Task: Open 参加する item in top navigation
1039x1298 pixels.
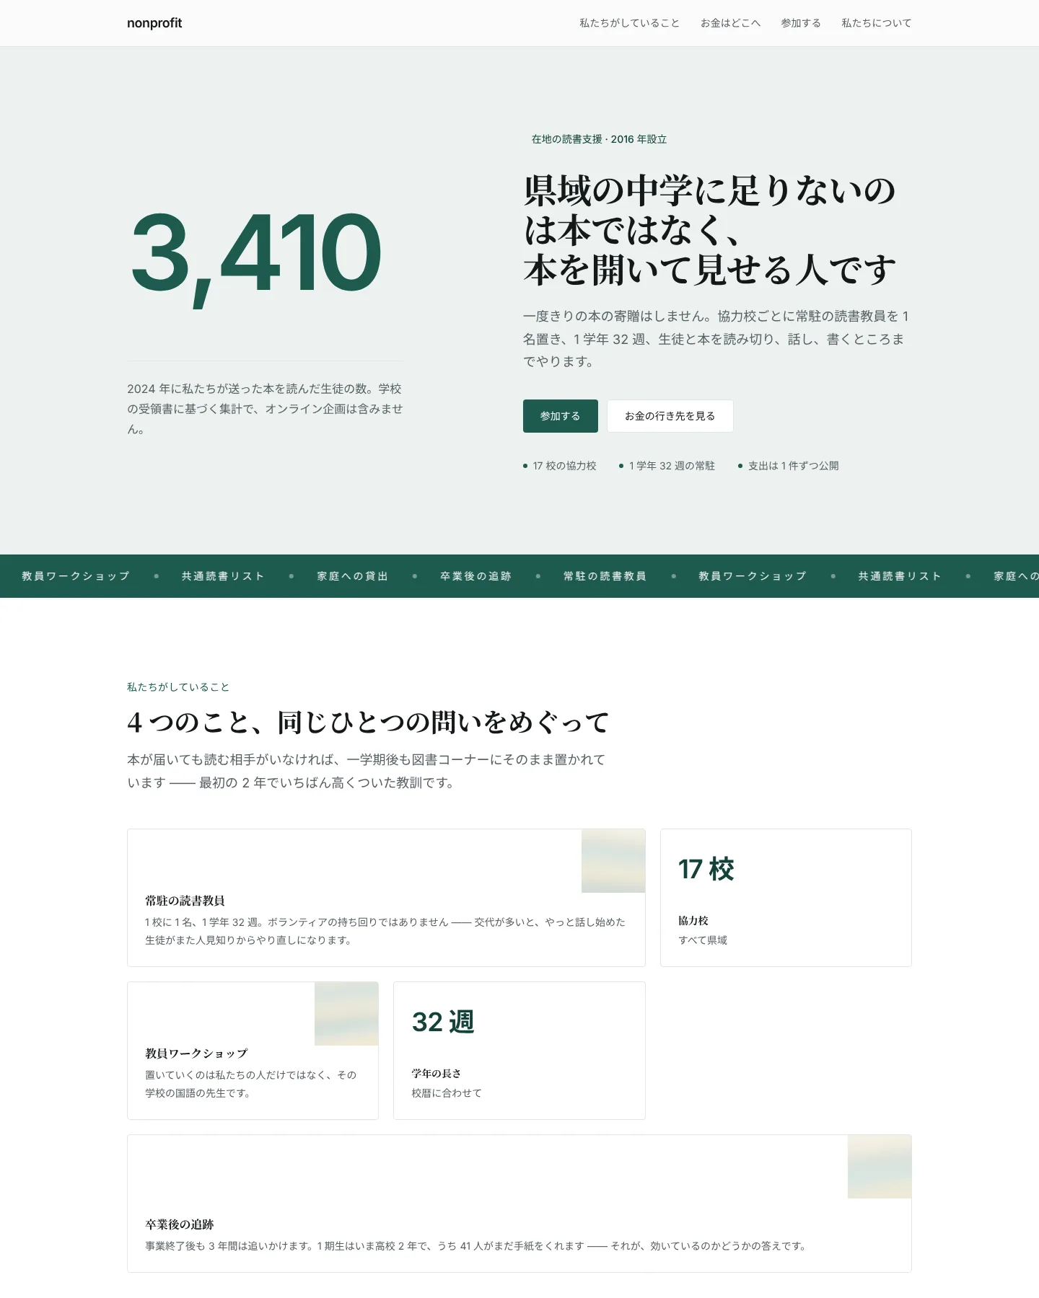Action: point(801,23)
